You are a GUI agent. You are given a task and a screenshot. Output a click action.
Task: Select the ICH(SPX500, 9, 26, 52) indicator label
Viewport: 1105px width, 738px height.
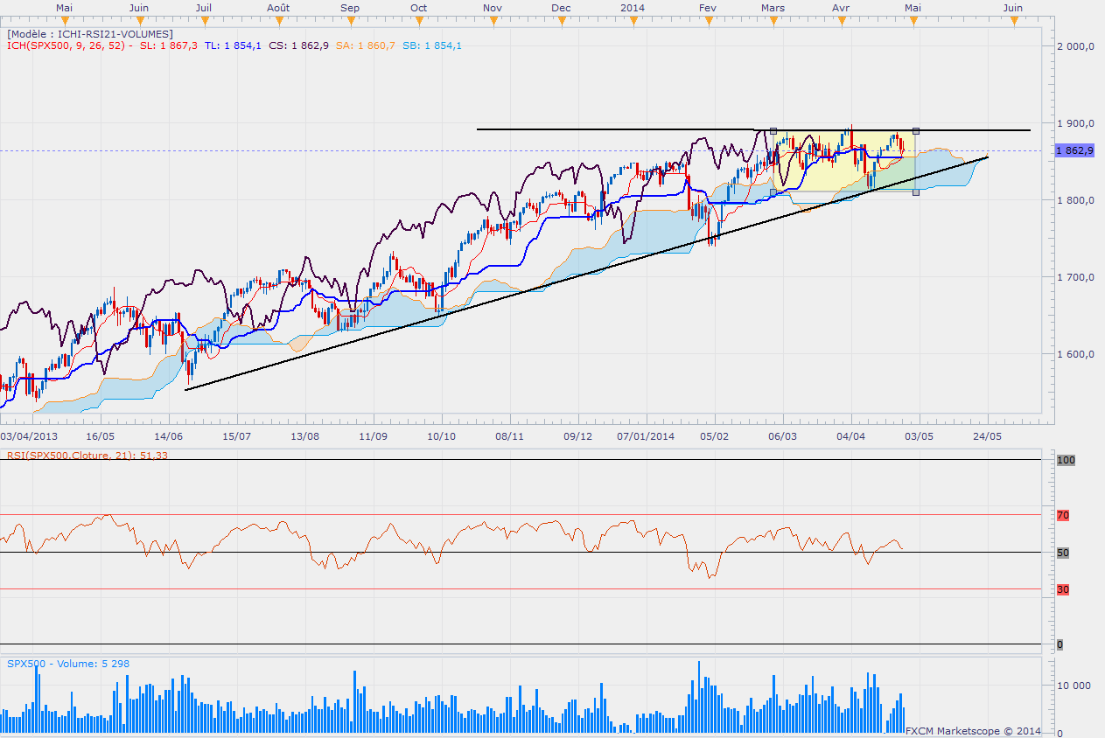(x=67, y=45)
